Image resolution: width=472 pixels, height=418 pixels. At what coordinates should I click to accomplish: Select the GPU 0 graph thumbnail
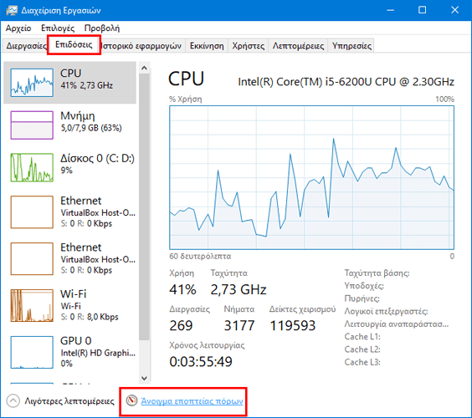32,352
